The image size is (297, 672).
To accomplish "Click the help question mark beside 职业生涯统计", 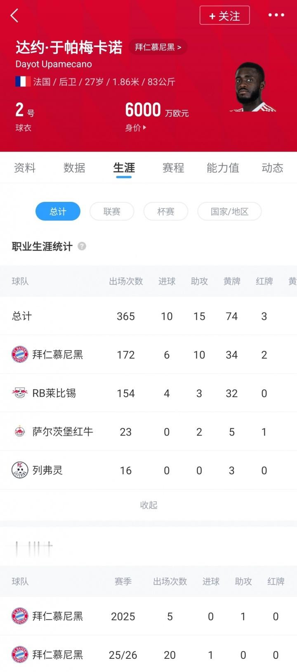I will [x=82, y=246].
